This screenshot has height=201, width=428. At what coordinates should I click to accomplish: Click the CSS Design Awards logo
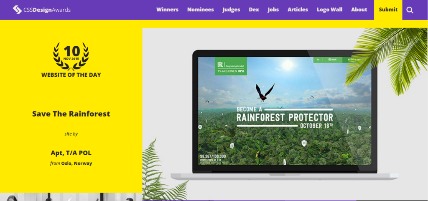[41, 10]
